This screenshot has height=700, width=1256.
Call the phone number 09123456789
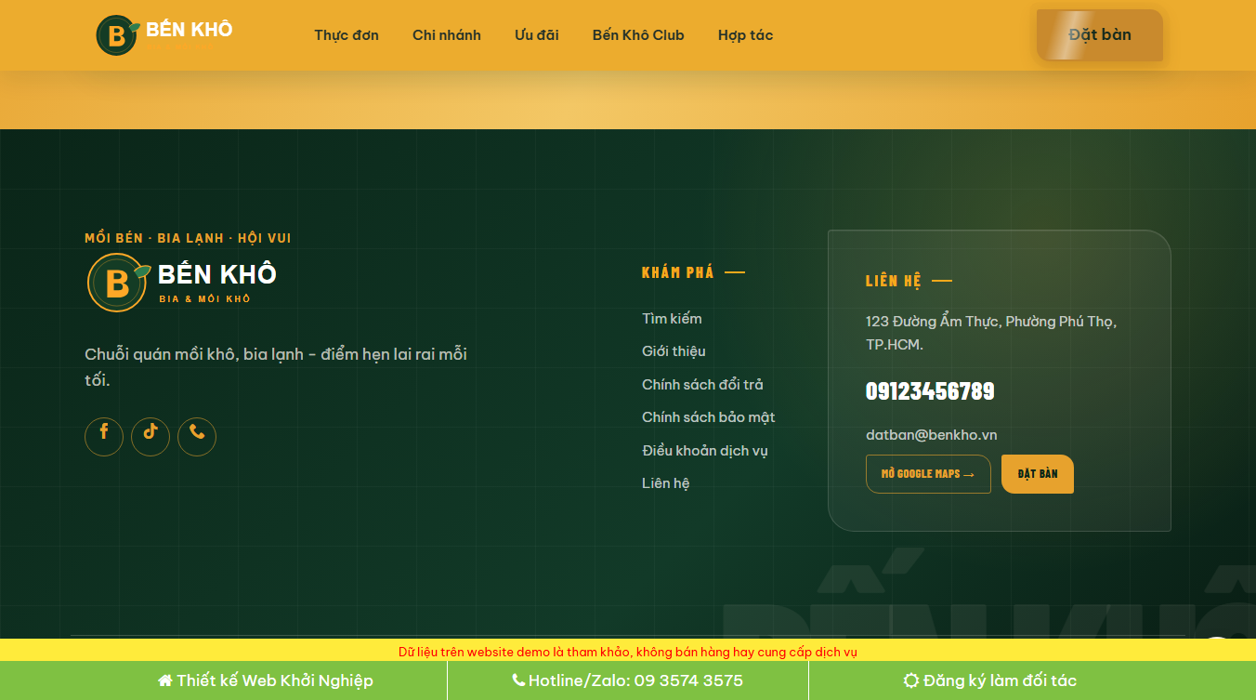pos(930,391)
